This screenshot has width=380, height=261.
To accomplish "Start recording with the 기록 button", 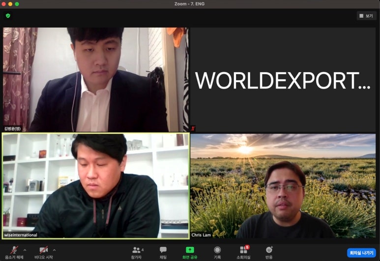I will (217, 252).
